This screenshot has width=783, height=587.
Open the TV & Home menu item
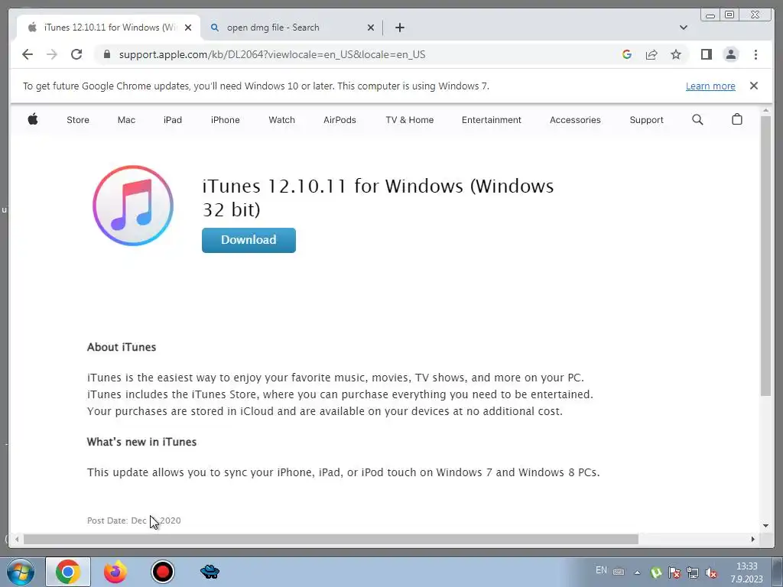(x=410, y=120)
